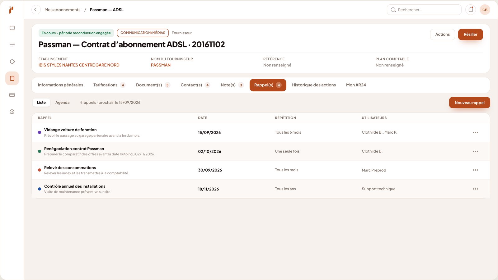Open the notifications icon beside the search
Viewport: 498px width, 280px height.
coord(471,10)
